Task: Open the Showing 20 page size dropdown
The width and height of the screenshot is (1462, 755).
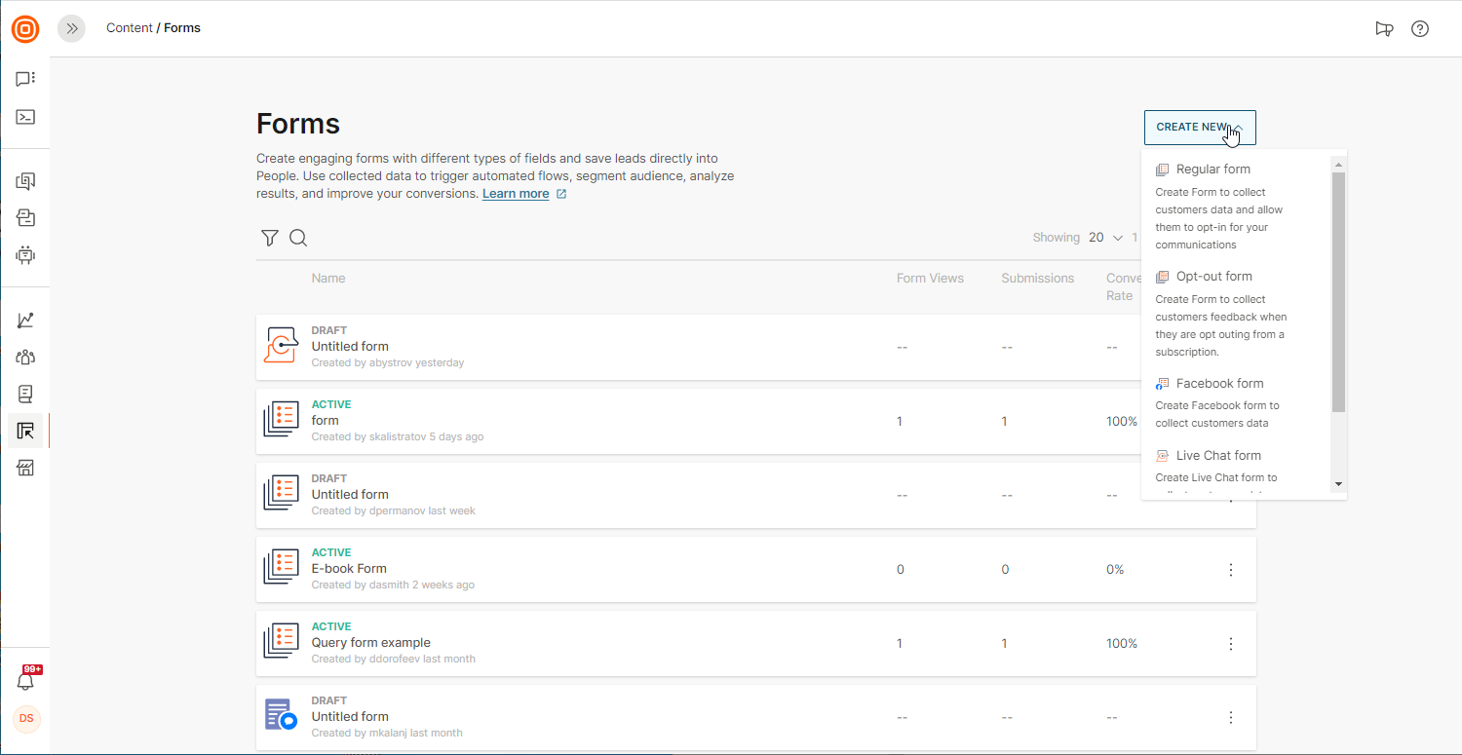Action: point(1106,238)
